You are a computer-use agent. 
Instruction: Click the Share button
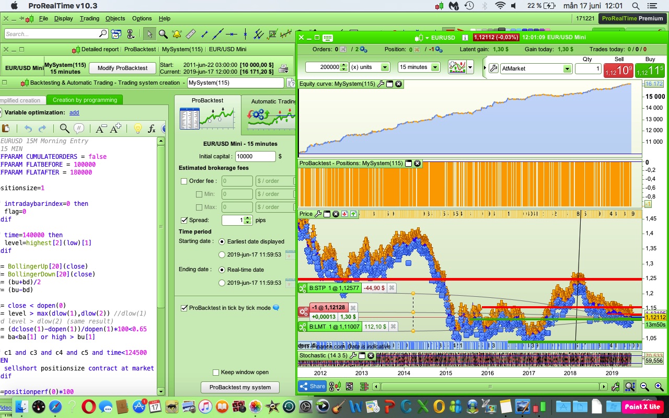313,387
